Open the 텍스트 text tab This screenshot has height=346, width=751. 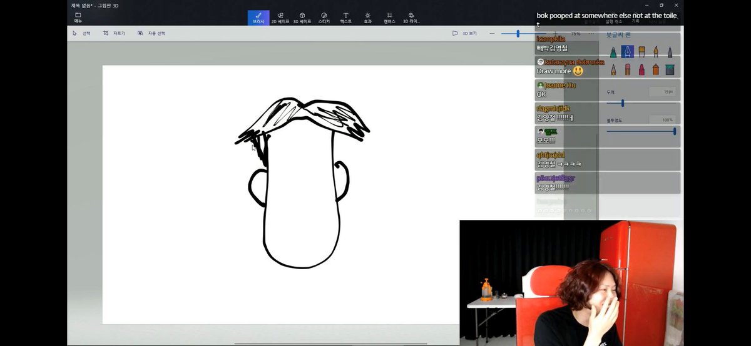[x=345, y=17]
